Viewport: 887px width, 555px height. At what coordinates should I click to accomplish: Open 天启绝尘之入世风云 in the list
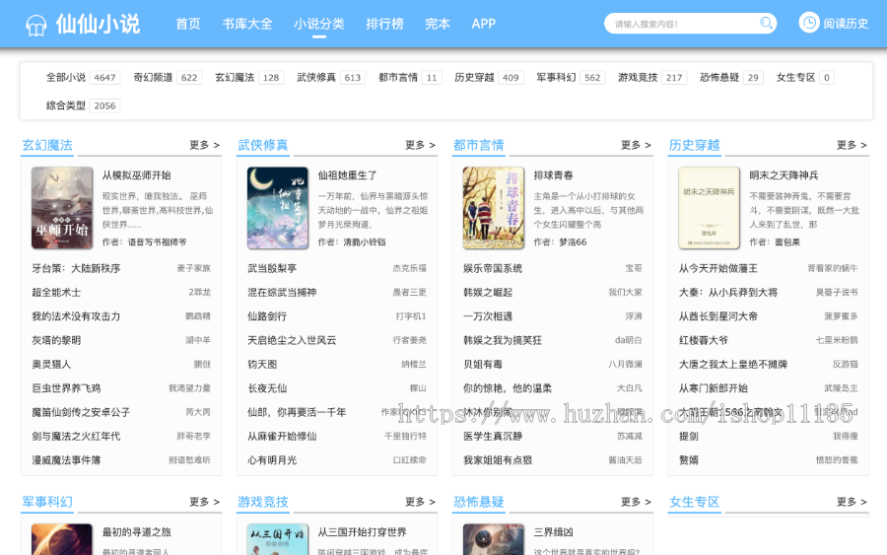pyautogui.click(x=292, y=340)
